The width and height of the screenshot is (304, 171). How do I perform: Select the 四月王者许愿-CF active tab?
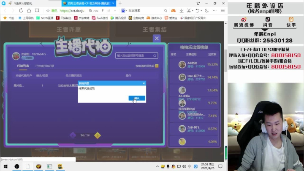89,3
